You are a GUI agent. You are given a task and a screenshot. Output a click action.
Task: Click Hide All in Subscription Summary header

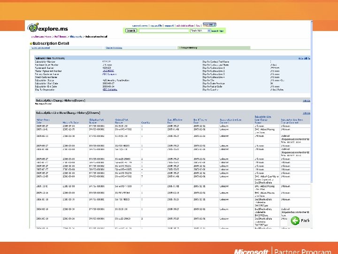304,58
